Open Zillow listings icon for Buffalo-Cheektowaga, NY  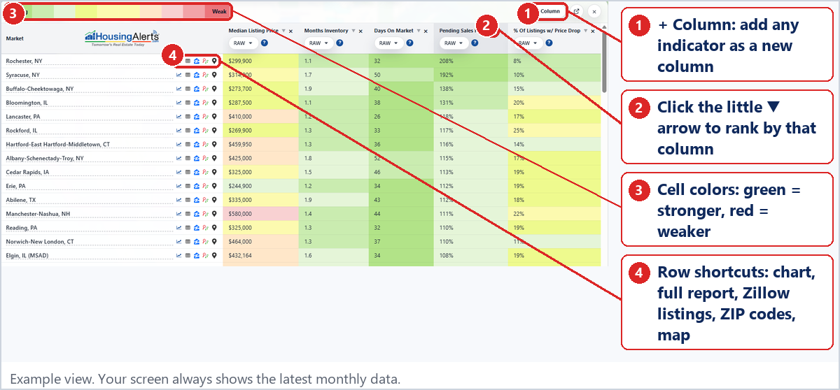tap(197, 89)
